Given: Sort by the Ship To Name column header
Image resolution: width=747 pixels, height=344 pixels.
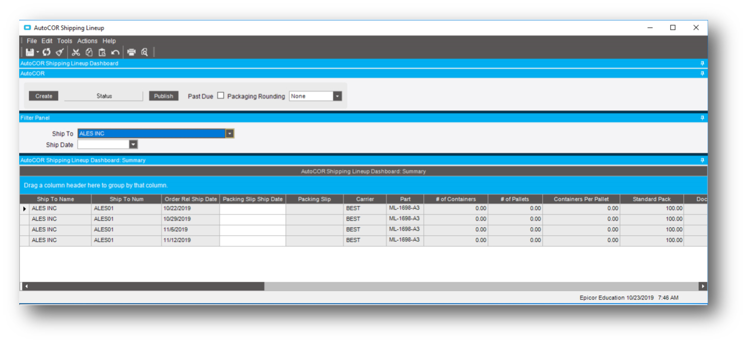Looking at the screenshot, I should (x=56, y=199).
